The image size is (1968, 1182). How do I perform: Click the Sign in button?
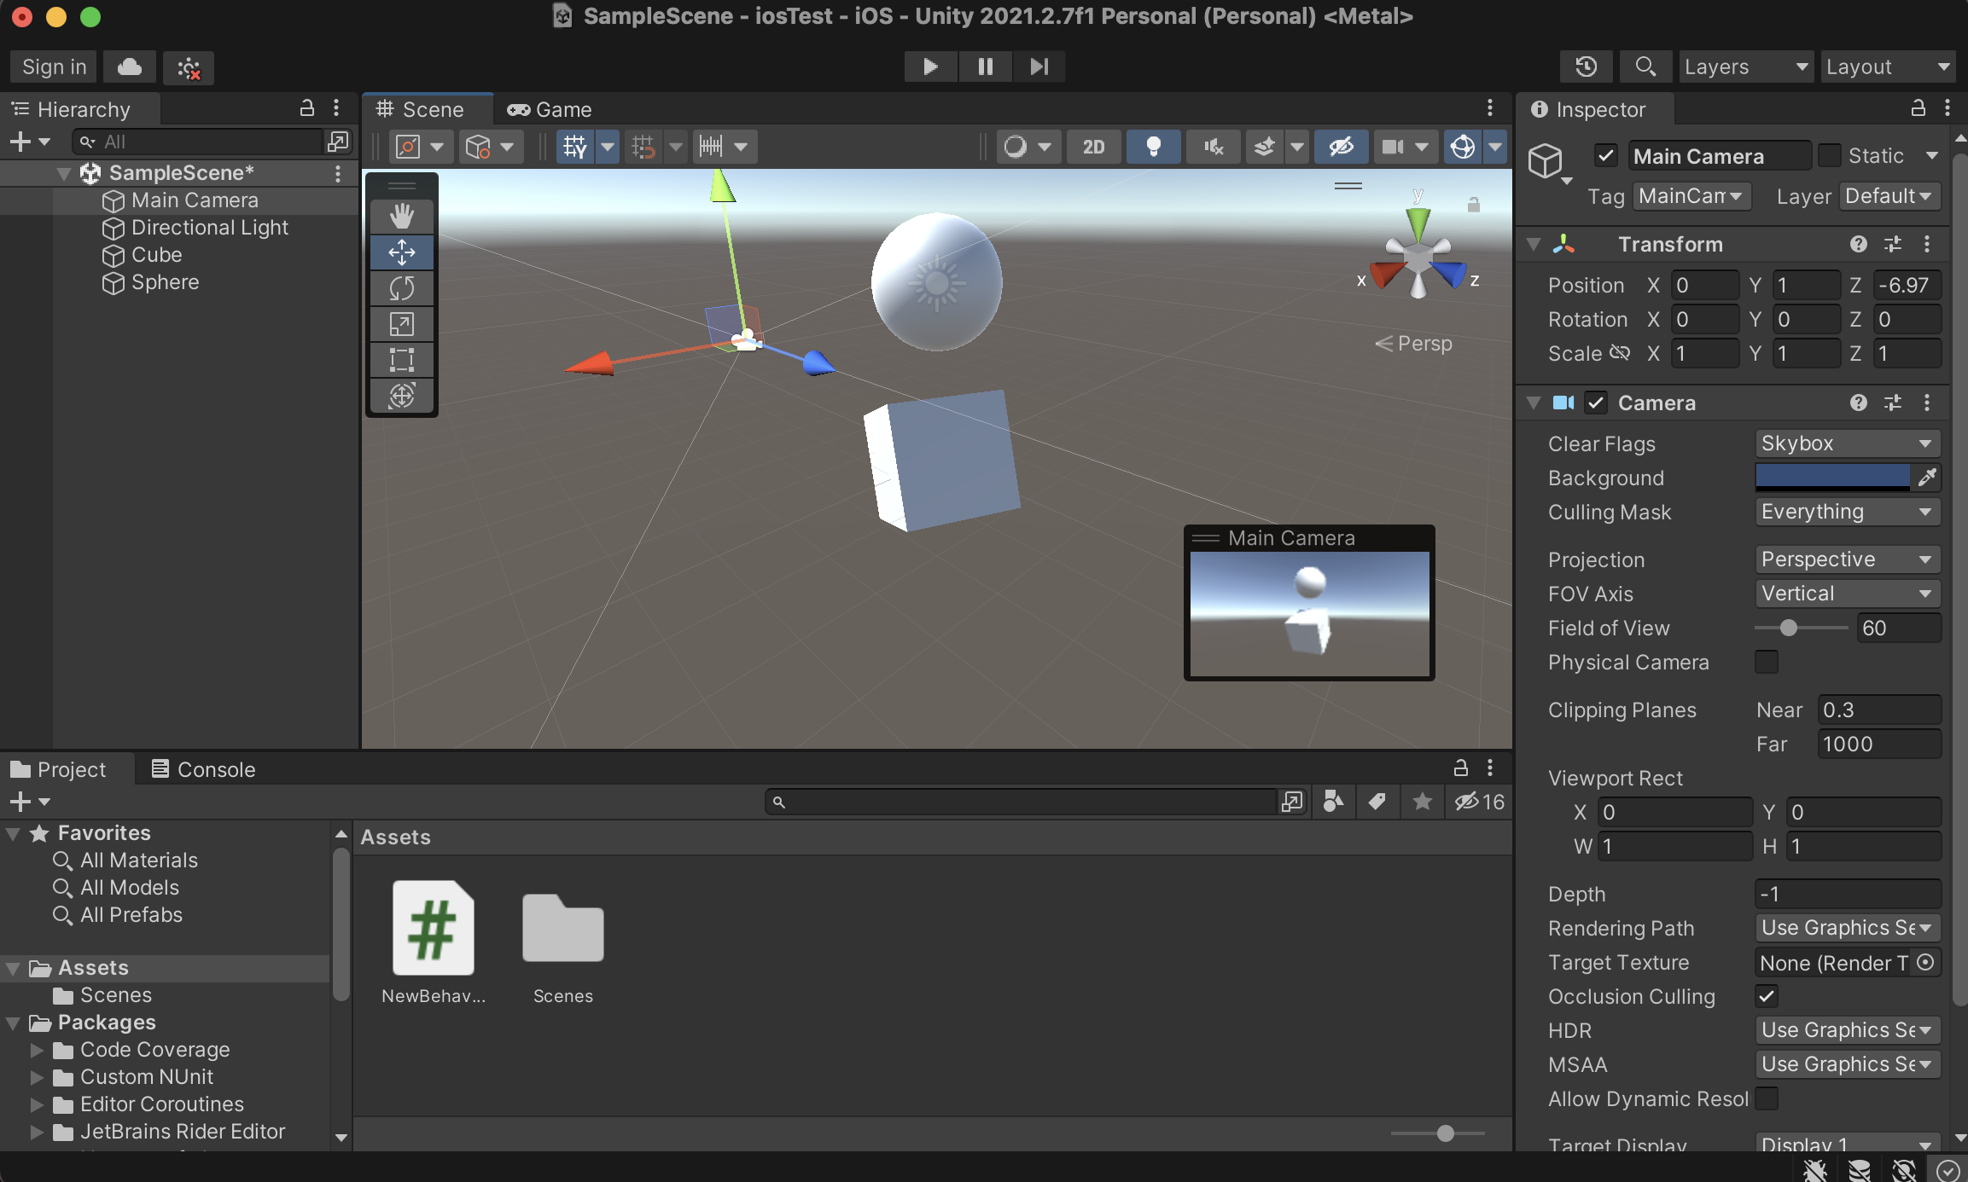point(54,67)
